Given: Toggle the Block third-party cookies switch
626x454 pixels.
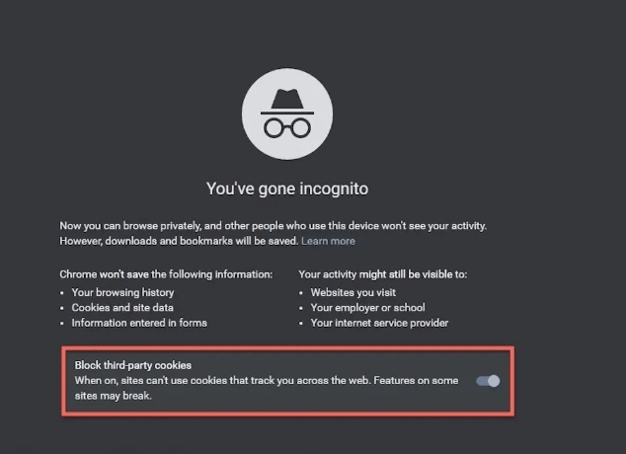Looking at the screenshot, I should tap(489, 381).
